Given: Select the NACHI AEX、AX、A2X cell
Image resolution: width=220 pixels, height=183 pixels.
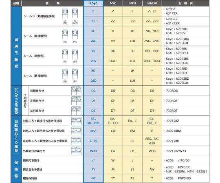Looking at the screenshot, I should pos(152,141).
